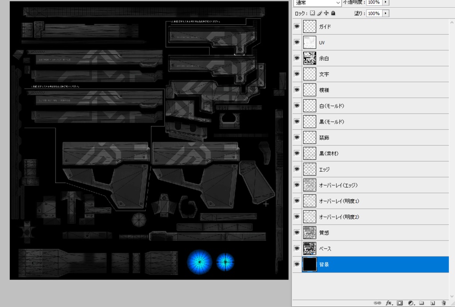
Task: Click the opacity 100% field
Action: 374,2
